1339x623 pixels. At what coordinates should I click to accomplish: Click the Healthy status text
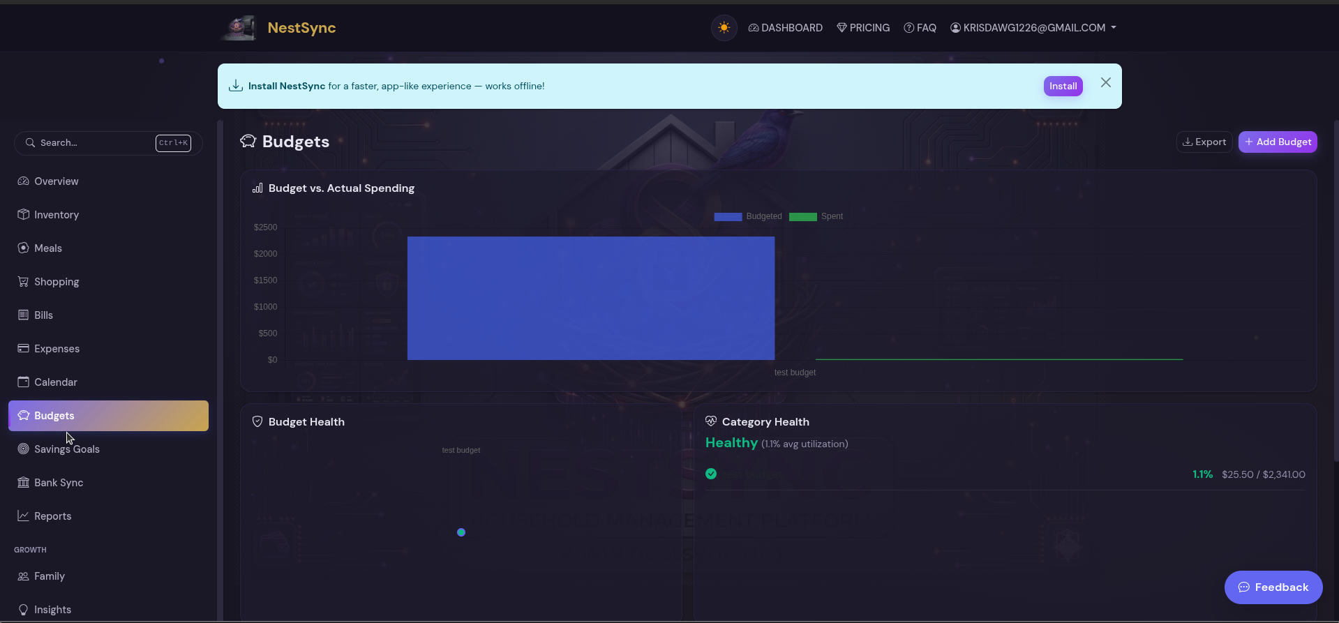[x=731, y=443]
